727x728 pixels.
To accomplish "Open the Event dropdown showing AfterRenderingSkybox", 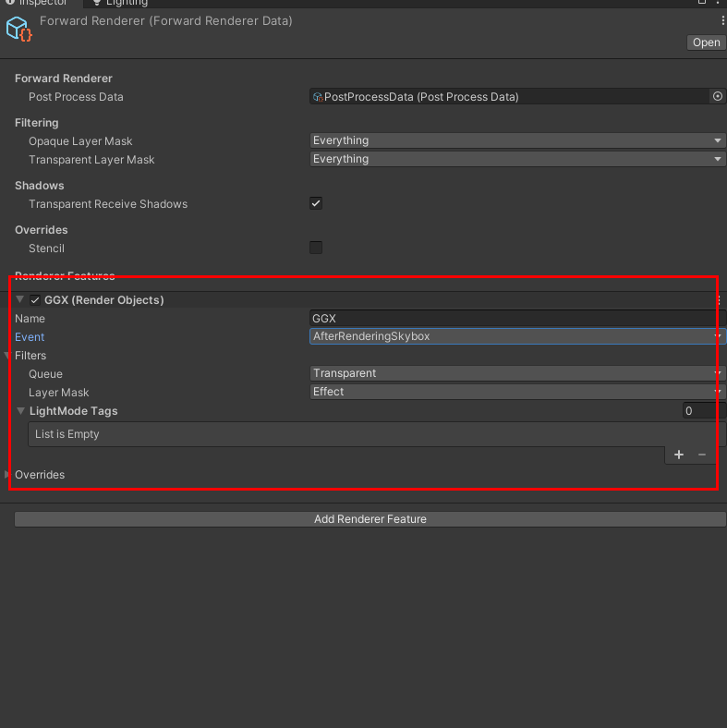I will [517, 336].
